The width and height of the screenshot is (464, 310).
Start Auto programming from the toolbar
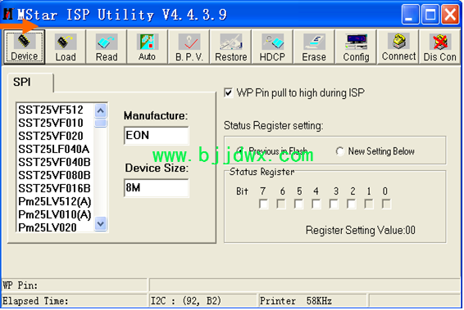[x=147, y=47]
